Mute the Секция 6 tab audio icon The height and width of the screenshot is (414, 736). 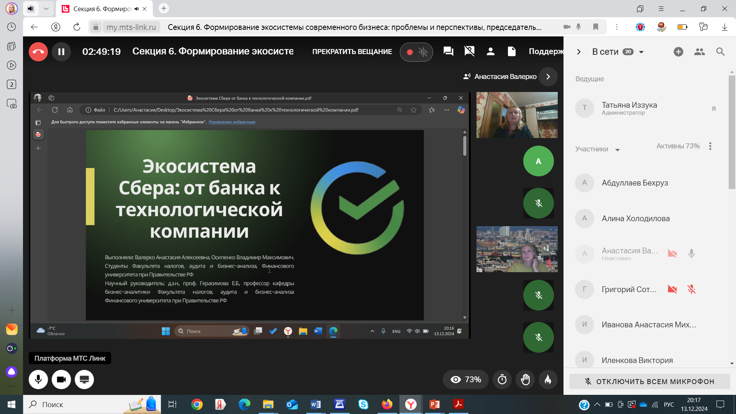tap(137, 9)
